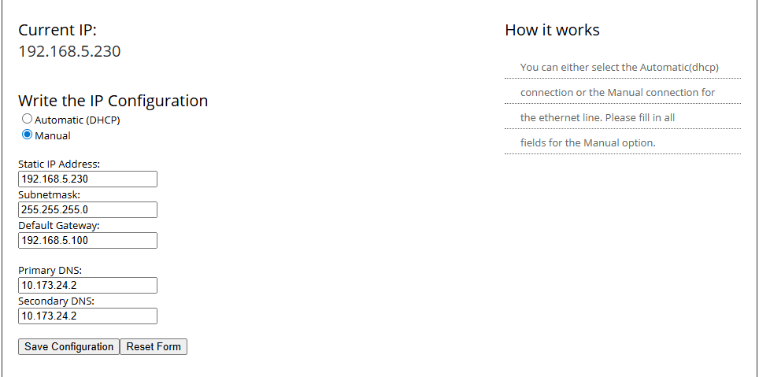Viewport: 759px width, 377px height.
Task: Click the "How it works" heading
Action: tap(552, 31)
